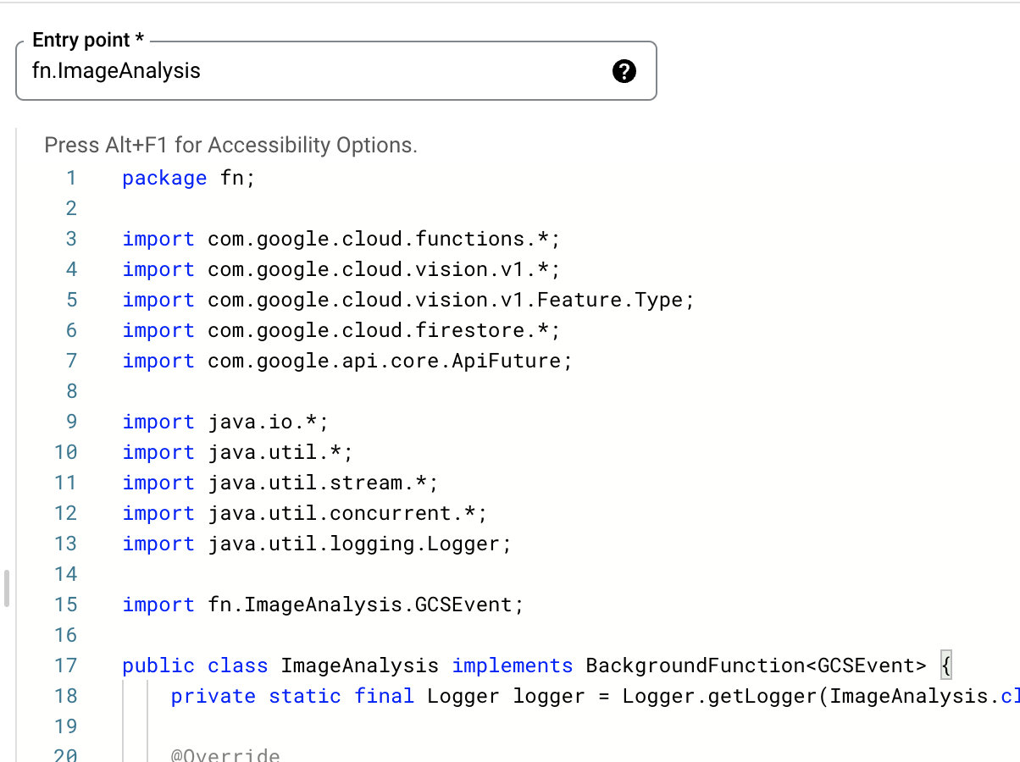1020x762 pixels.
Task: Click the highlighted opening brace on line 17
Action: (946, 665)
